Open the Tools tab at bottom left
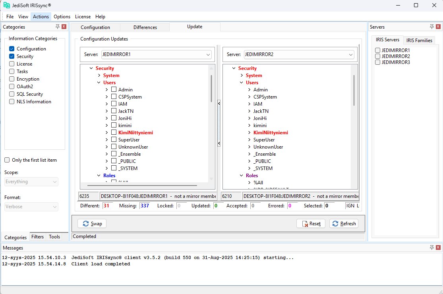 pos(54,237)
